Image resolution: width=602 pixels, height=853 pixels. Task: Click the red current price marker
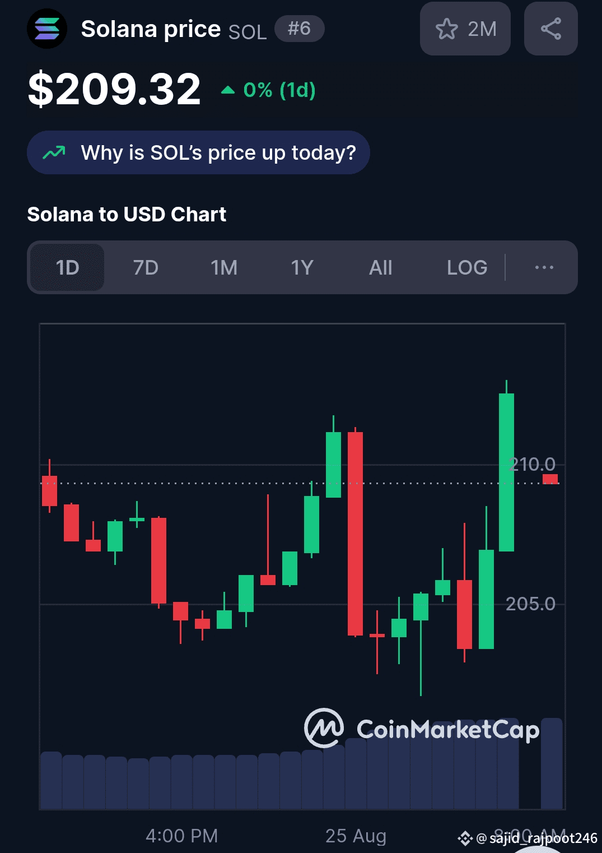click(550, 479)
